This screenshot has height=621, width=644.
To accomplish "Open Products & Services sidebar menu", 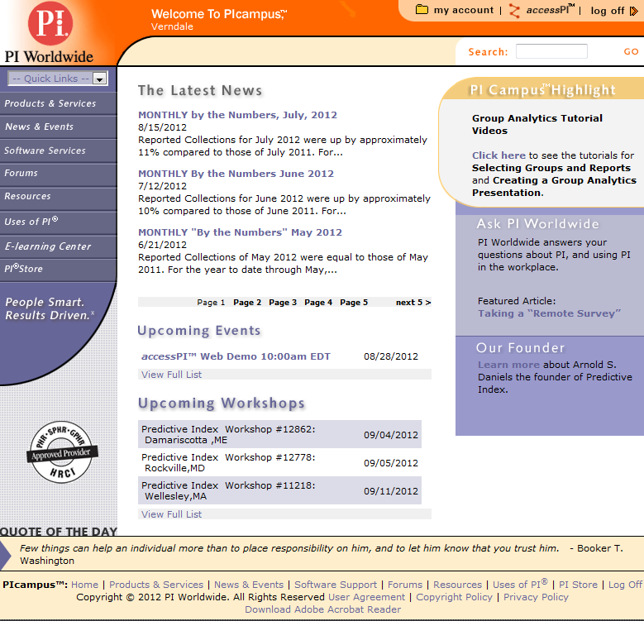I will [x=59, y=103].
